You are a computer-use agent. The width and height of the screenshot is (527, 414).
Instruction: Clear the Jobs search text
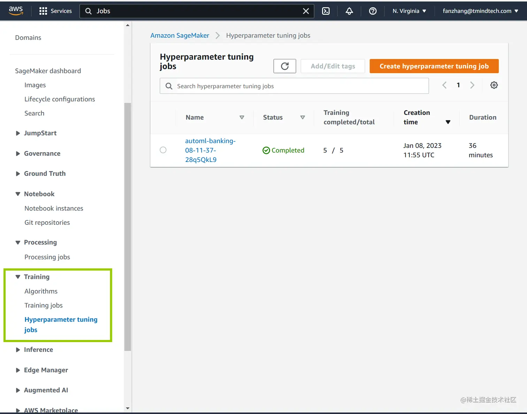[x=306, y=11]
